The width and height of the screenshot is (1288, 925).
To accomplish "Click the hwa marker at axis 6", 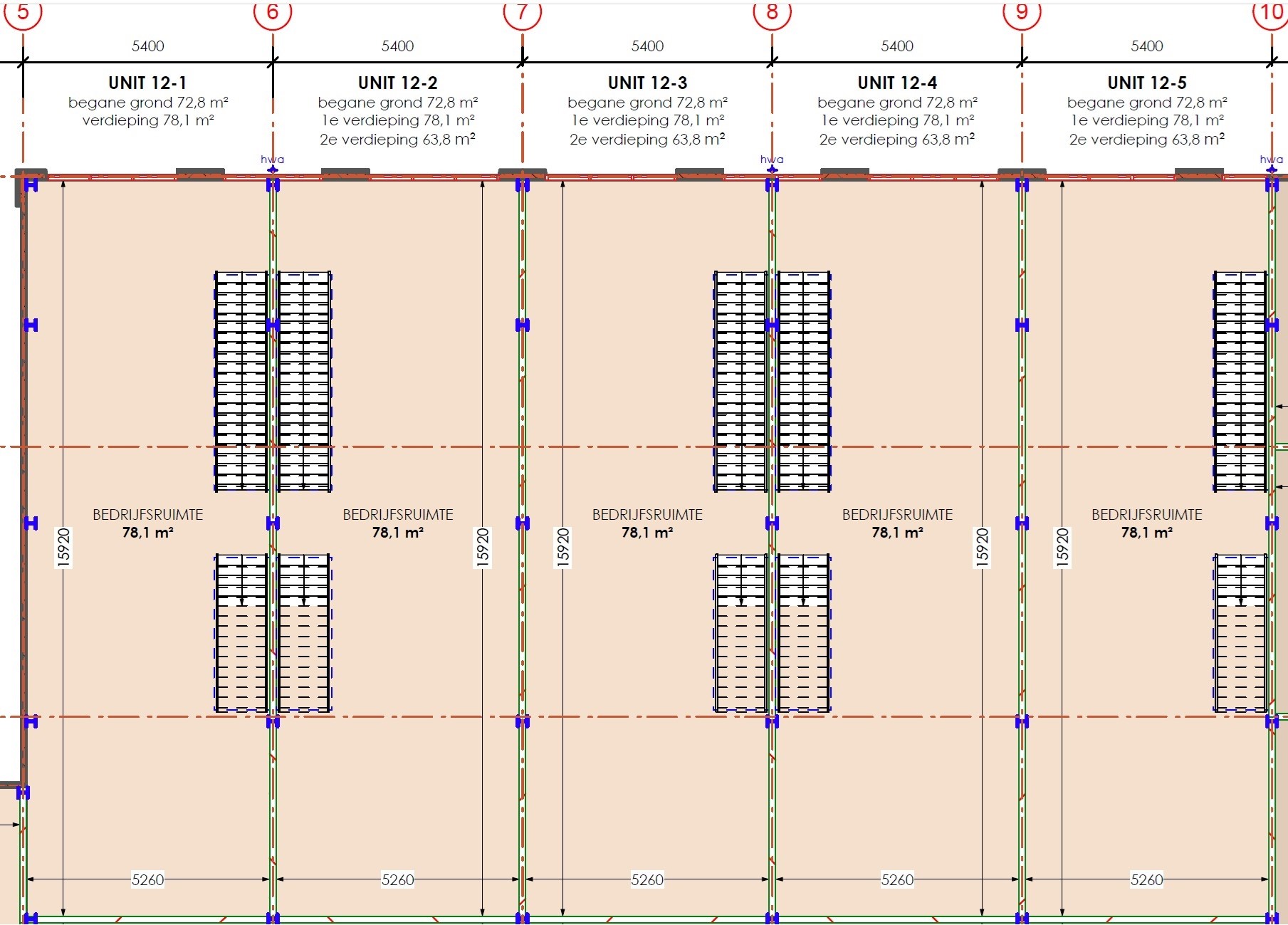I will (273, 160).
